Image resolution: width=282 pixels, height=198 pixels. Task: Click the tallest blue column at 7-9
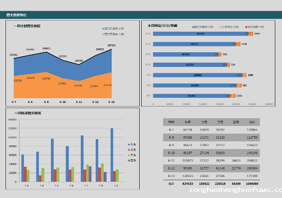tap(112, 155)
